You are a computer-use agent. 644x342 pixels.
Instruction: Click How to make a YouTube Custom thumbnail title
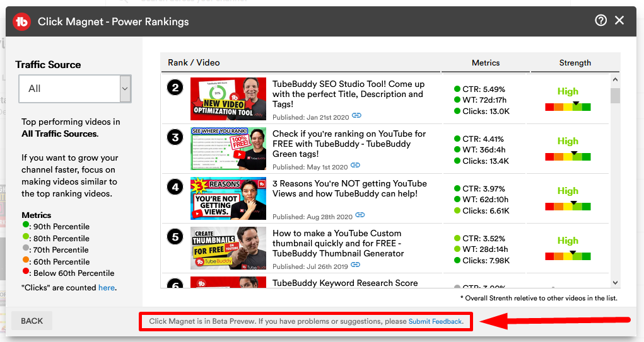[x=338, y=243]
